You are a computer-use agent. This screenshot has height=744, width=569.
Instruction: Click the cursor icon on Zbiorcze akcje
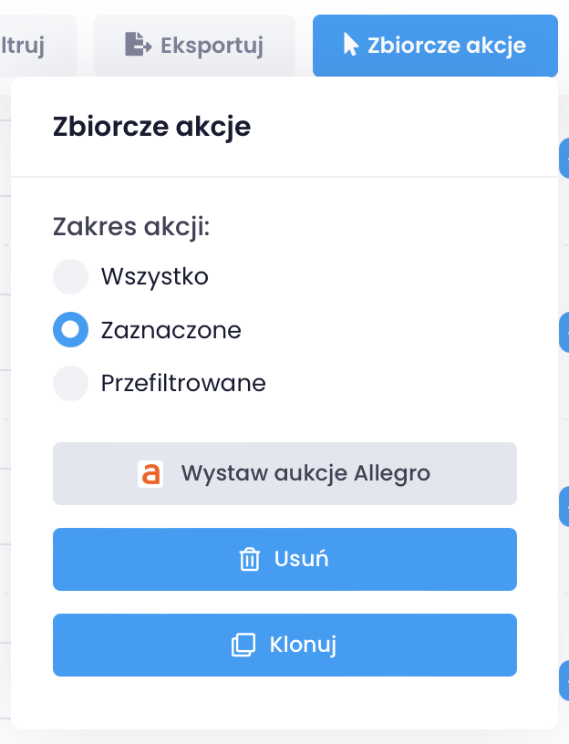tap(350, 45)
